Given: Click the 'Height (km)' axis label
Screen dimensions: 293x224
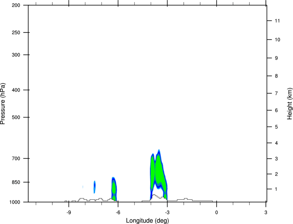Looking at the screenshot, I should pyautogui.click(x=290, y=104).
